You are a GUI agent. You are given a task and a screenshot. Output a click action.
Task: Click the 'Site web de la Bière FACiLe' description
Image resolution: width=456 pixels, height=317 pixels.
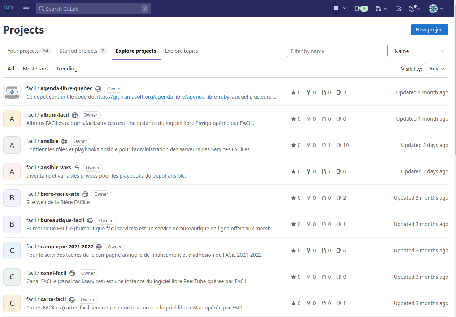click(x=58, y=202)
